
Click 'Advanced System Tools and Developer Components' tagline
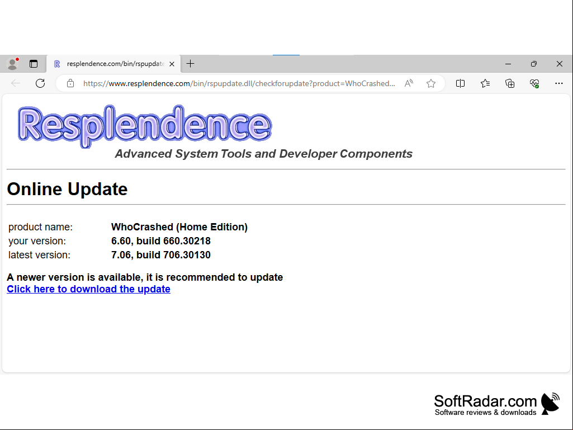(264, 154)
